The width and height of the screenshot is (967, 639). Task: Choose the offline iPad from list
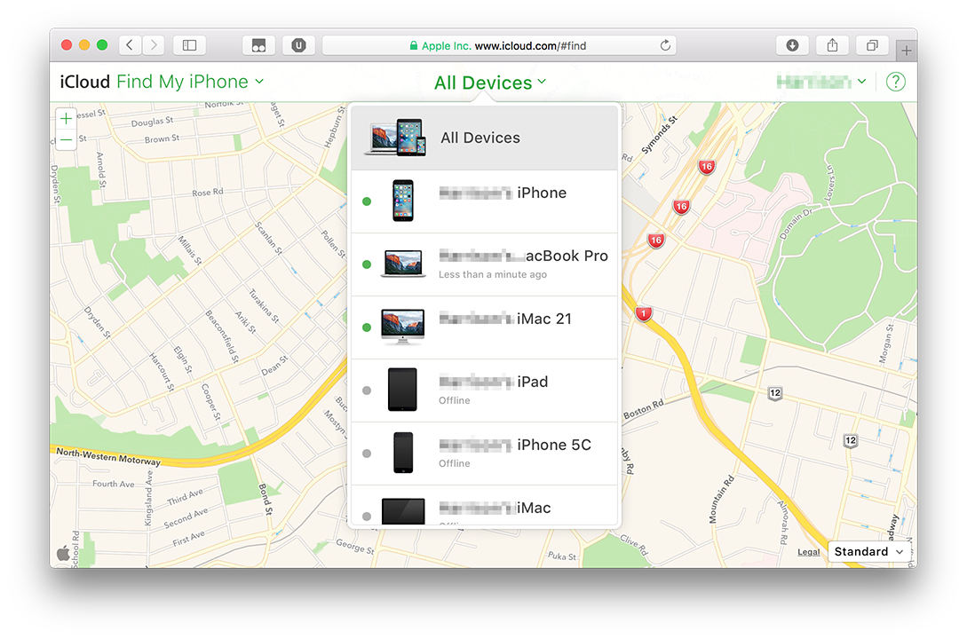coord(484,390)
